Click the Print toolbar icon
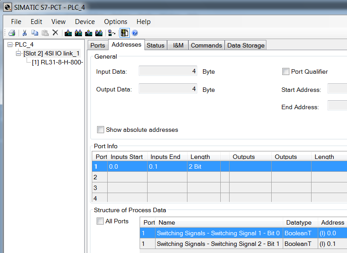The height and width of the screenshot is (253, 347). coord(12,33)
